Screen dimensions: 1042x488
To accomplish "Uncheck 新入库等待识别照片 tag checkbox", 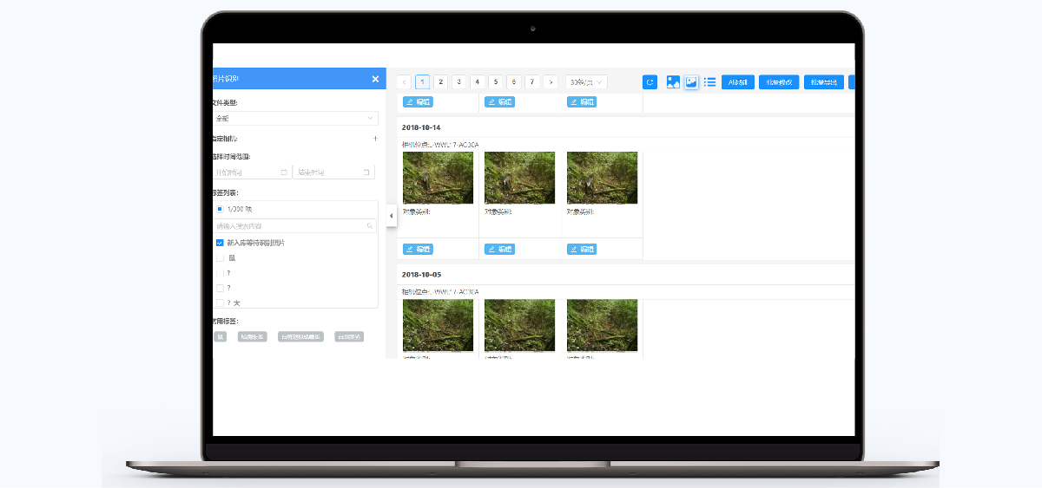I will 220,243.
